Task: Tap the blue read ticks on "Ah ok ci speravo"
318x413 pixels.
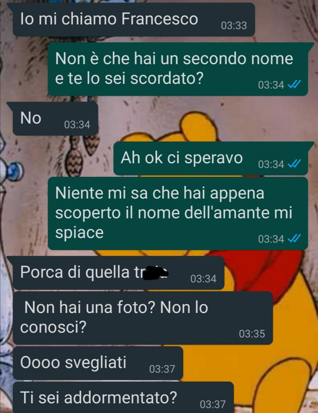Action: [294, 164]
